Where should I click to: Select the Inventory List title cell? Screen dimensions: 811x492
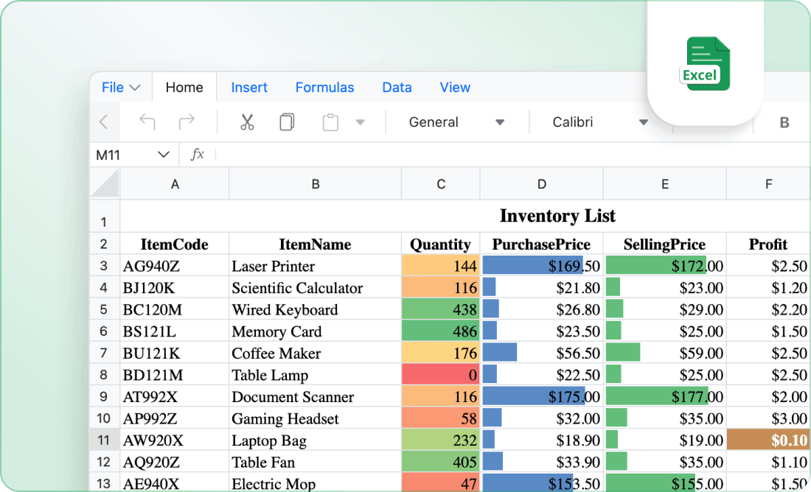click(x=557, y=216)
